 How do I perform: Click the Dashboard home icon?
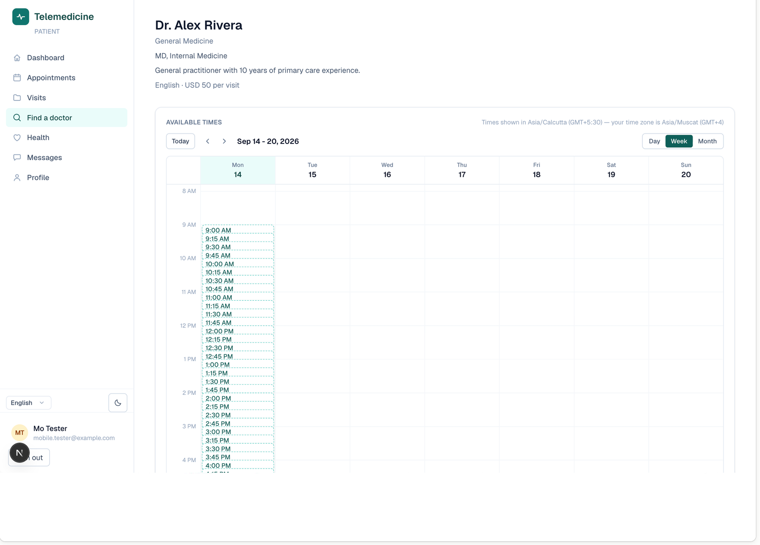[17, 57]
